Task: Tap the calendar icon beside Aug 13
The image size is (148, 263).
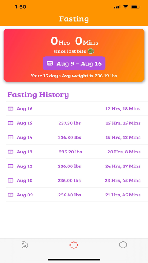Action: point(11,152)
